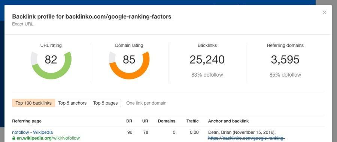Select the Top 100 backlinks tab
Screen dimensions: 337x142
[34, 103]
